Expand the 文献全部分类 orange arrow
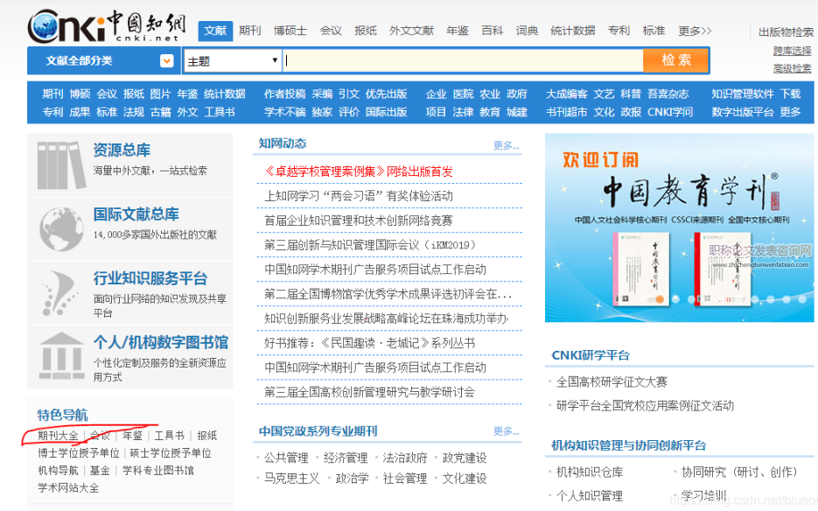 (x=166, y=61)
